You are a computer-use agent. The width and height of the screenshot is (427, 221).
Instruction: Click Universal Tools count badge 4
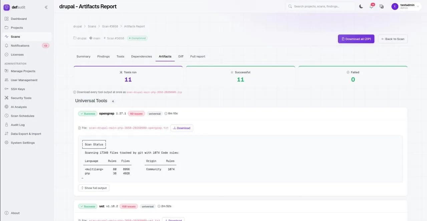tap(113, 101)
